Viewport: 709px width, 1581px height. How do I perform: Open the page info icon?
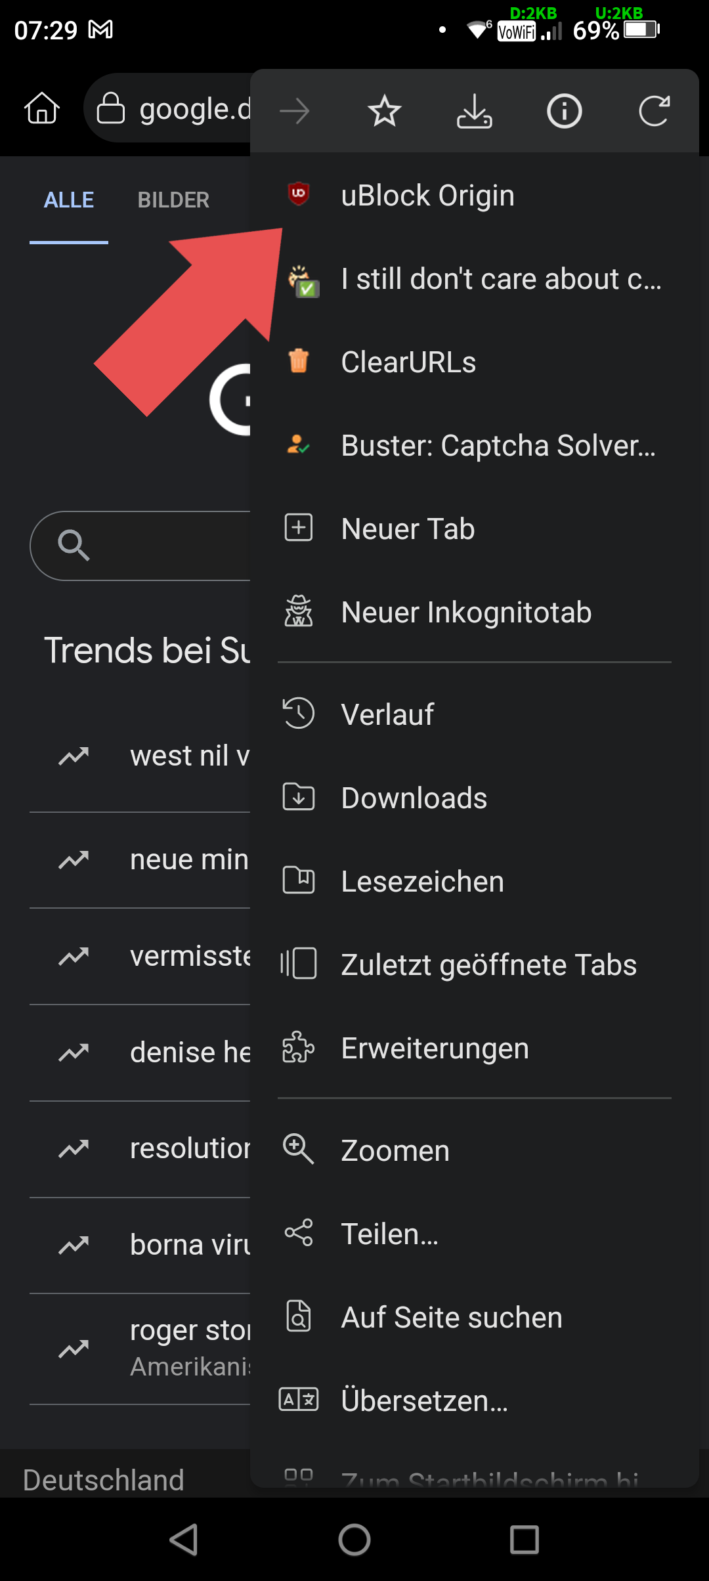click(x=564, y=111)
